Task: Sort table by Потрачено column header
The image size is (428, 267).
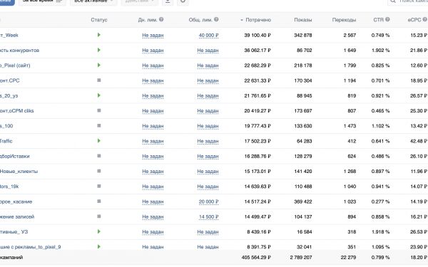Action: click(x=258, y=20)
